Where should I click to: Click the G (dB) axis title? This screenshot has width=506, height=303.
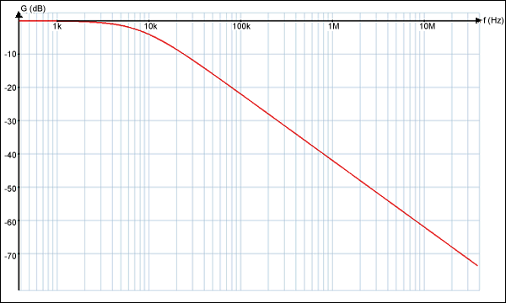click(x=33, y=8)
